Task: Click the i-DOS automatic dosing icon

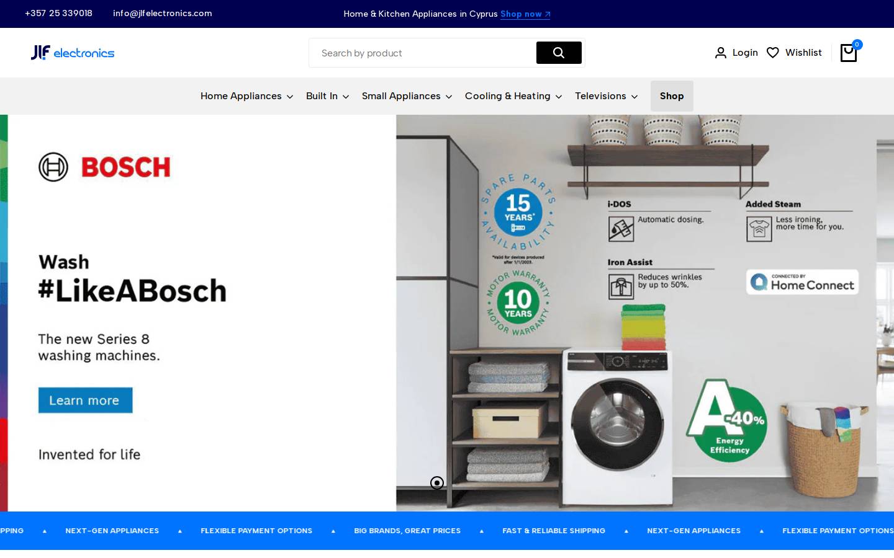Action: click(x=621, y=229)
